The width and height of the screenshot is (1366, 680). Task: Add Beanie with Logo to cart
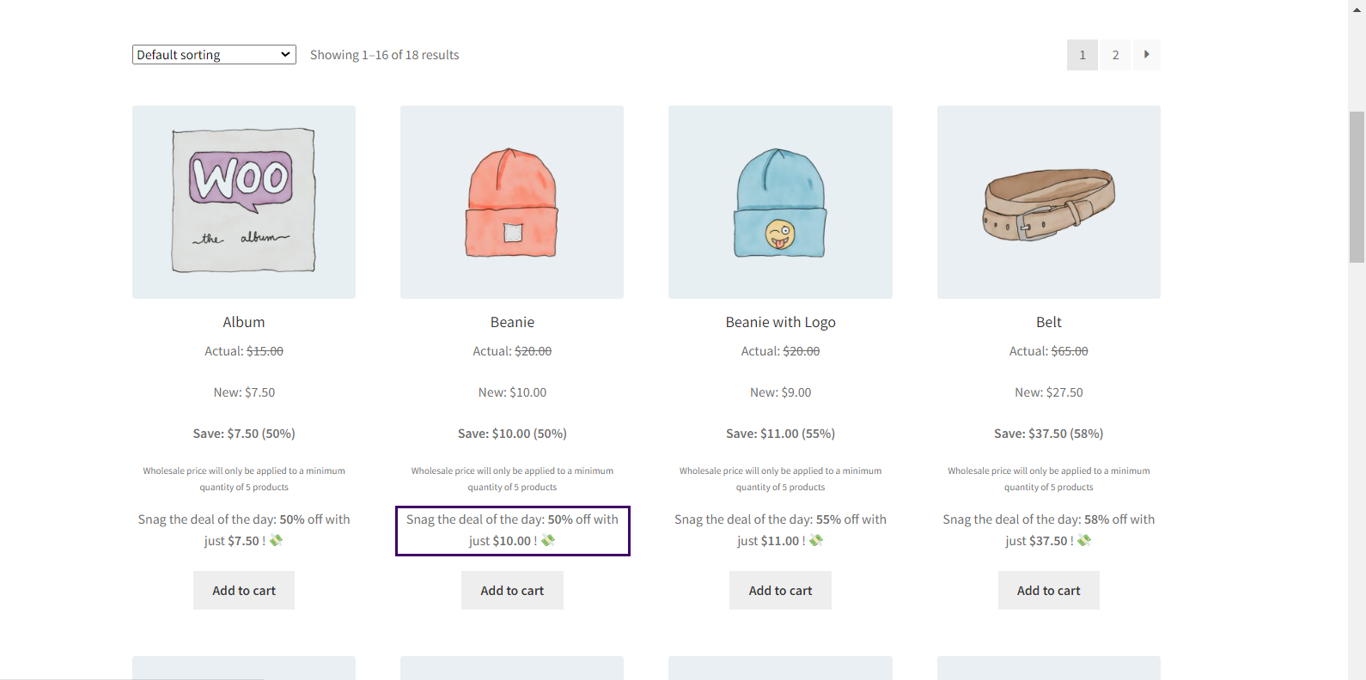pyautogui.click(x=780, y=591)
